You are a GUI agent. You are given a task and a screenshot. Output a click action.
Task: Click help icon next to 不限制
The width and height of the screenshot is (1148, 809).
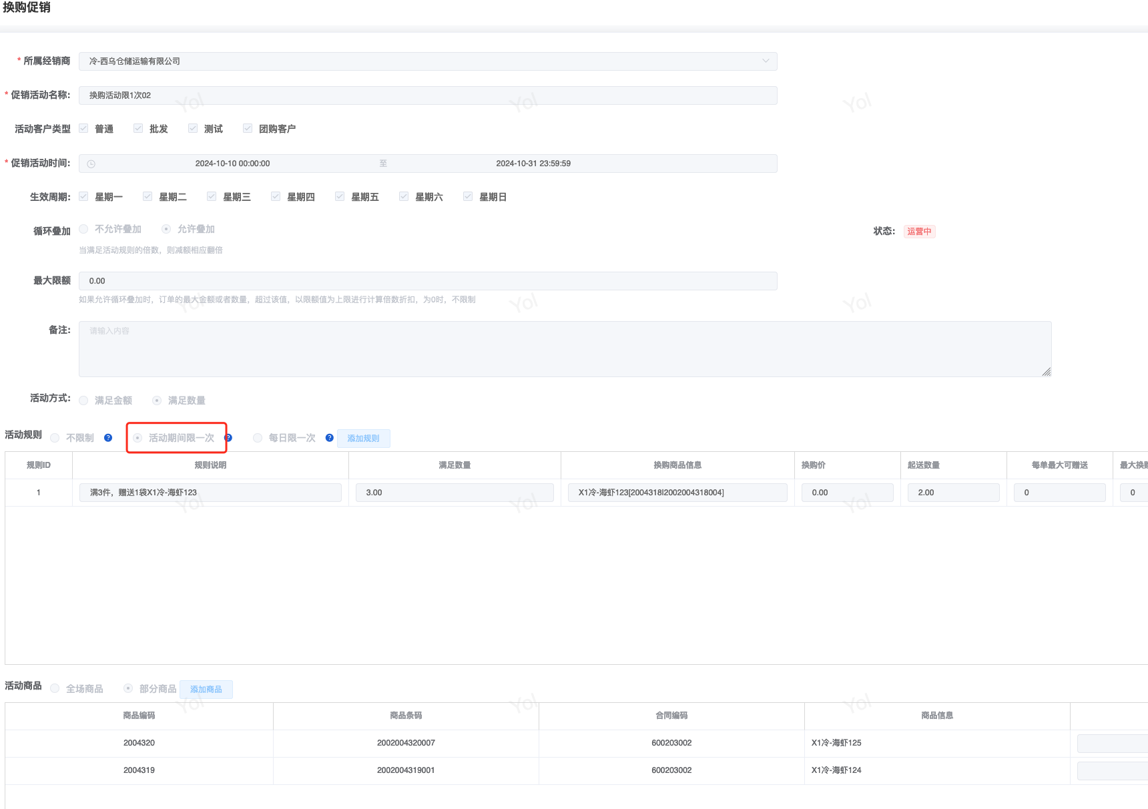coord(108,438)
